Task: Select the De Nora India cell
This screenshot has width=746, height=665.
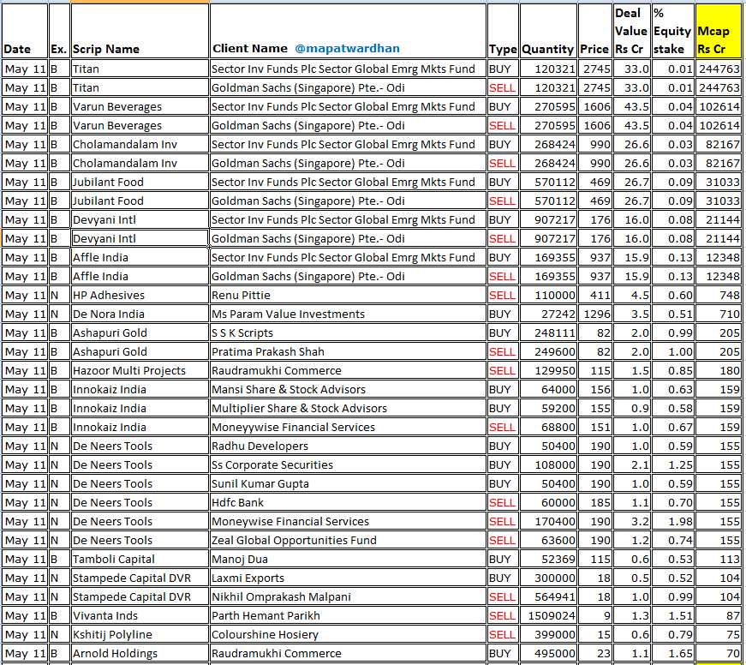Action: [x=140, y=315]
